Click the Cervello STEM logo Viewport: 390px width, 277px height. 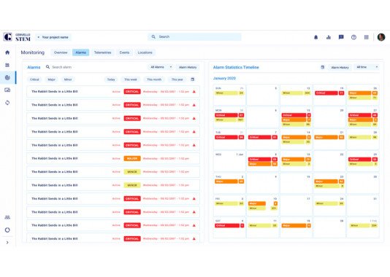(x=17, y=37)
